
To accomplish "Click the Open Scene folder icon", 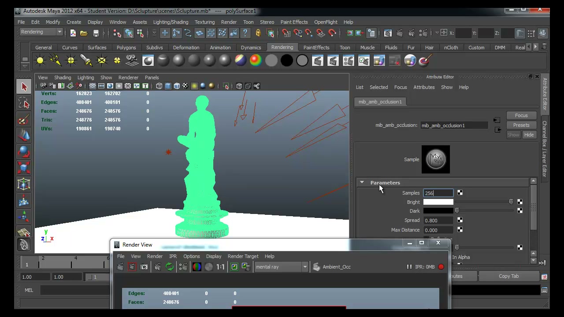I will [x=84, y=33].
